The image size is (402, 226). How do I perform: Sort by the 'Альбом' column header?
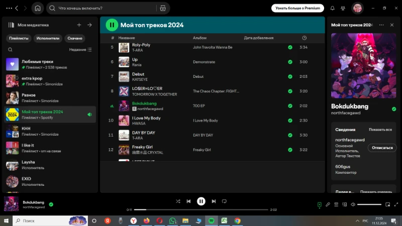point(199,38)
